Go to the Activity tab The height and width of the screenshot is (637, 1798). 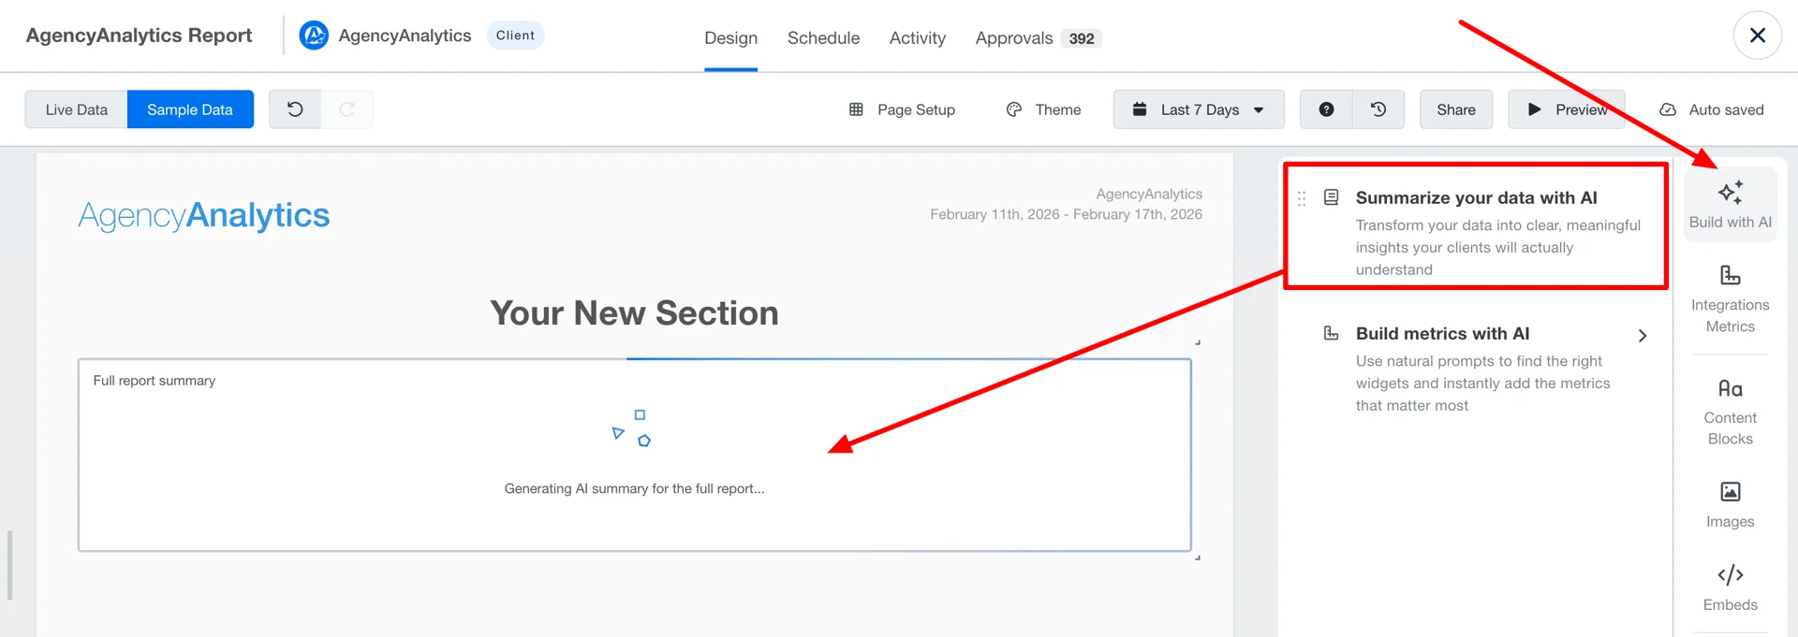click(x=918, y=38)
